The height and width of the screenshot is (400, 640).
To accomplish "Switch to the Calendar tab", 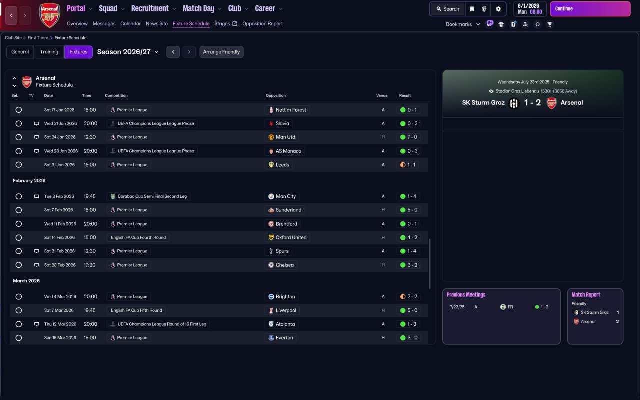I will click(130, 24).
